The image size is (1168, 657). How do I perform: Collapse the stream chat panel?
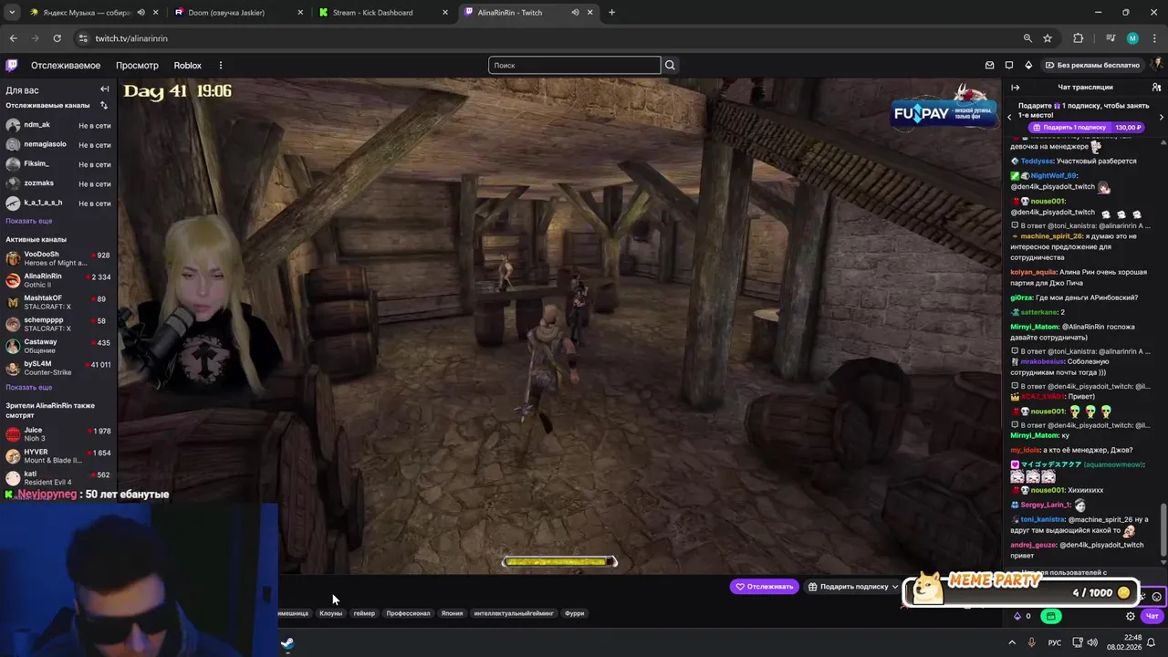(x=1016, y=87)
